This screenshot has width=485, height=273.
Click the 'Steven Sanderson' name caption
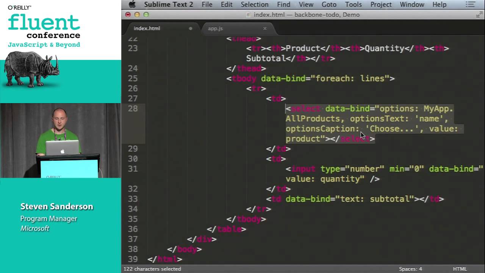pos(57,207)
